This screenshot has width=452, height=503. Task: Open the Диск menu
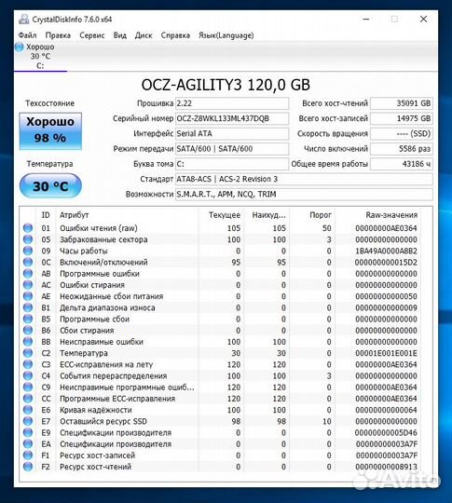(144, 35)
